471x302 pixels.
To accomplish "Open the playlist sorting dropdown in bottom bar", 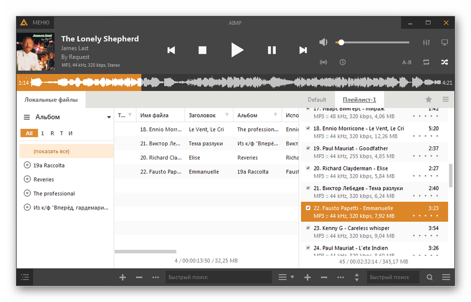I will [286, 277].
